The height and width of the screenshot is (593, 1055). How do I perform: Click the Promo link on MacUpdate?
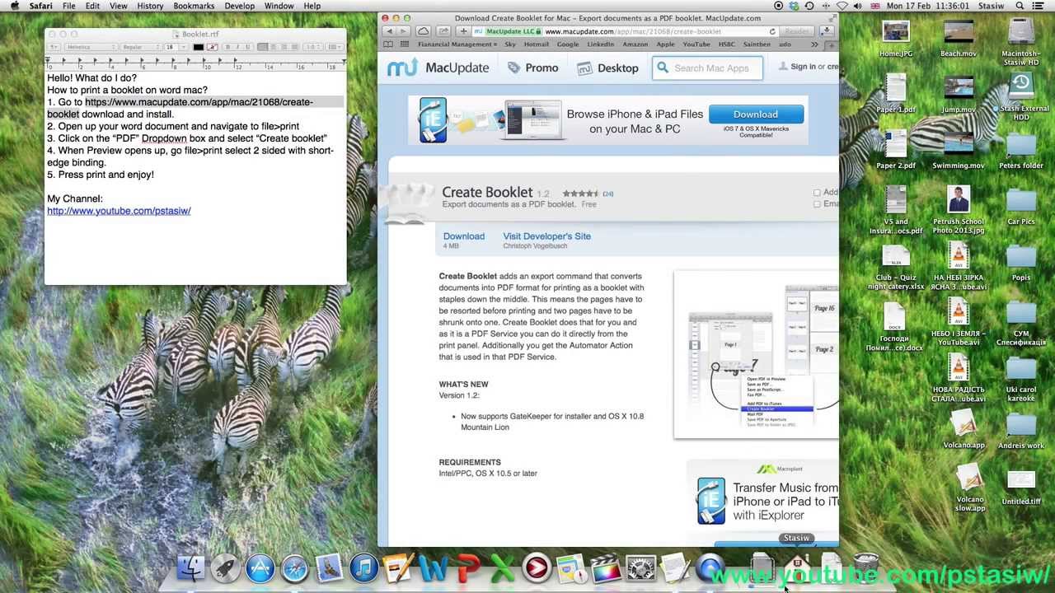click(x=532, y=68)
